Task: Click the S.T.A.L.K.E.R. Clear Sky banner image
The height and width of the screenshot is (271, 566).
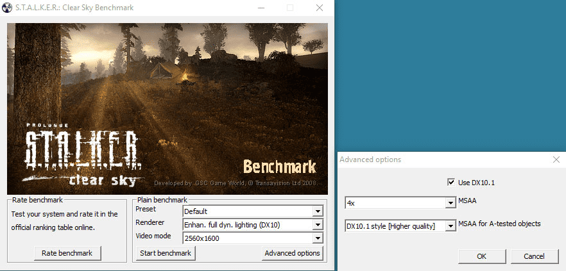Action: pos(167,109)
